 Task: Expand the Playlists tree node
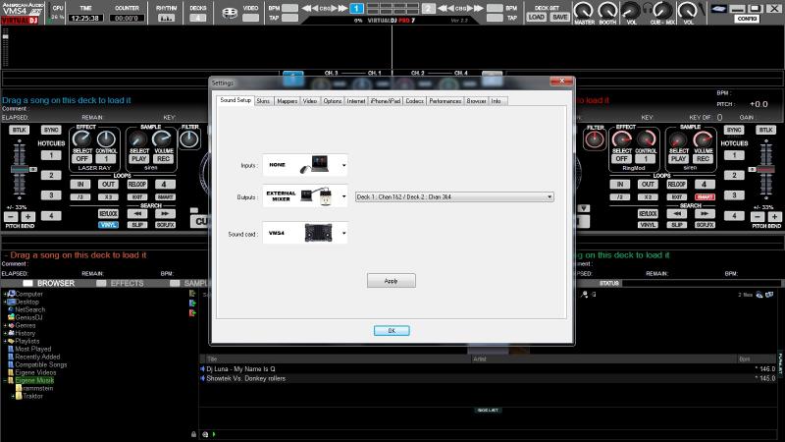5,341
